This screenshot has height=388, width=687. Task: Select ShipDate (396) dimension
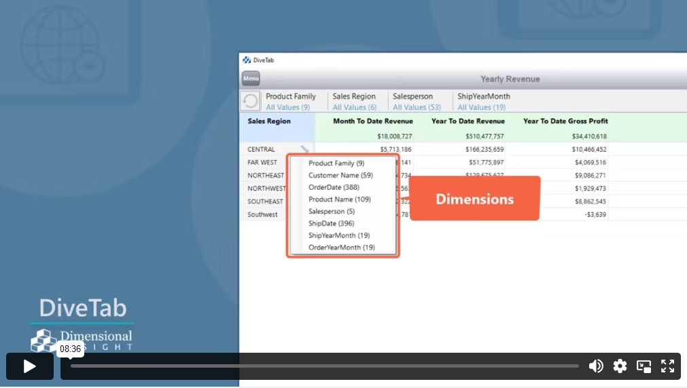331,223
